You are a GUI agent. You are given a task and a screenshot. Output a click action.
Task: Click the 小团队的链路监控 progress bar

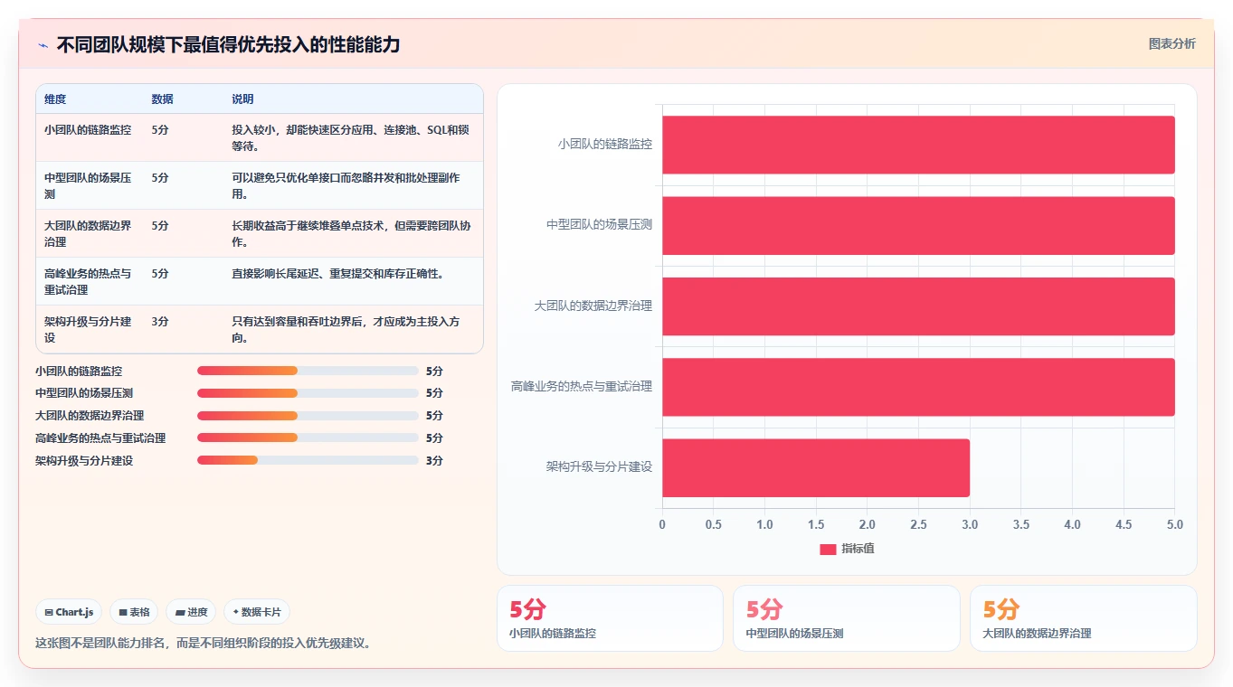[308, 371]
